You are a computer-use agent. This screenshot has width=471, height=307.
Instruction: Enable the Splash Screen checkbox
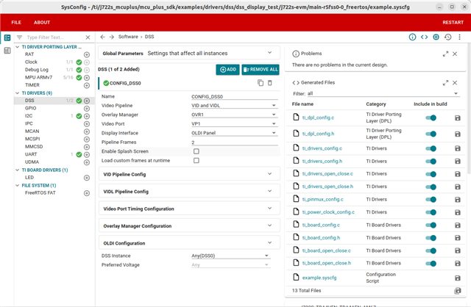pos(196,151)
